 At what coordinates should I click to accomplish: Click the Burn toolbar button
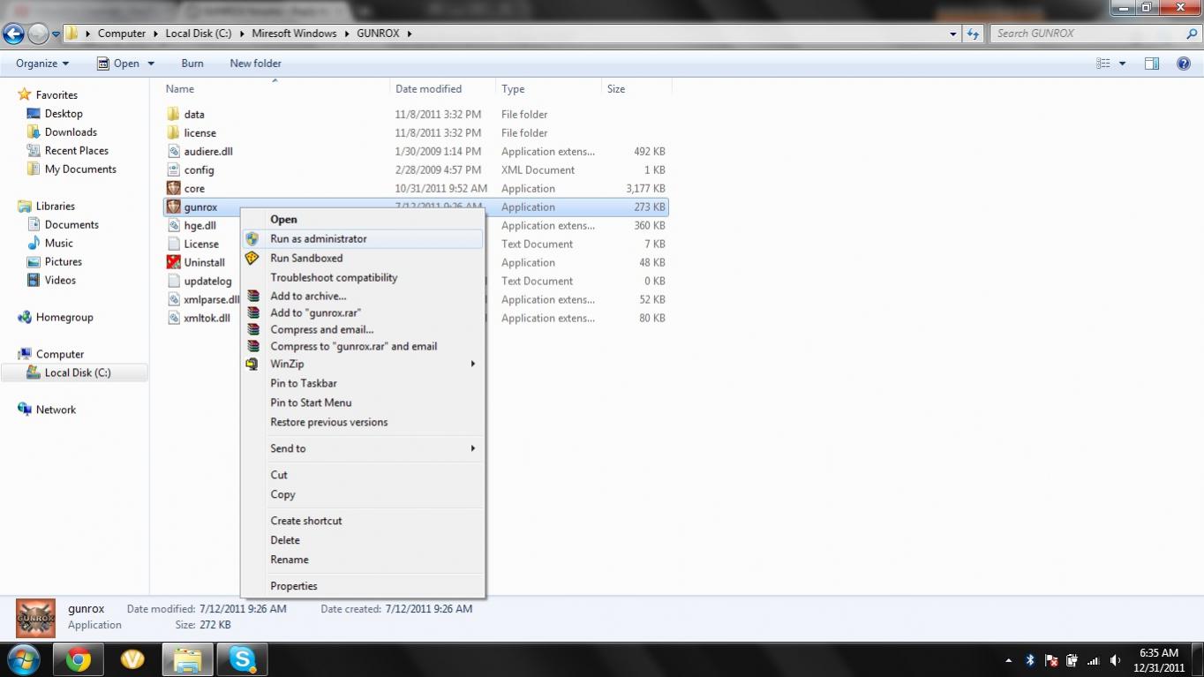click(x=192, y=64)
